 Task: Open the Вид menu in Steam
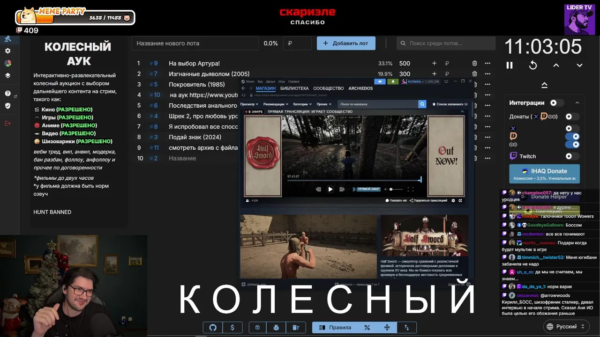click(260, 81)
